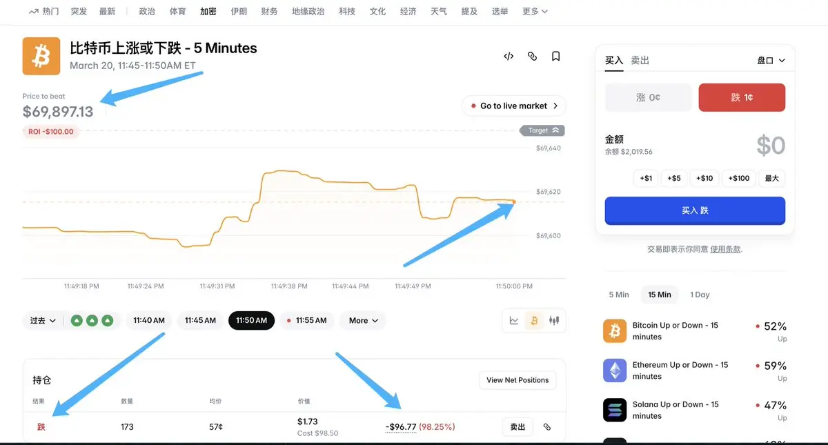Select the 涨 0¢ outcome option

[648, 97]
